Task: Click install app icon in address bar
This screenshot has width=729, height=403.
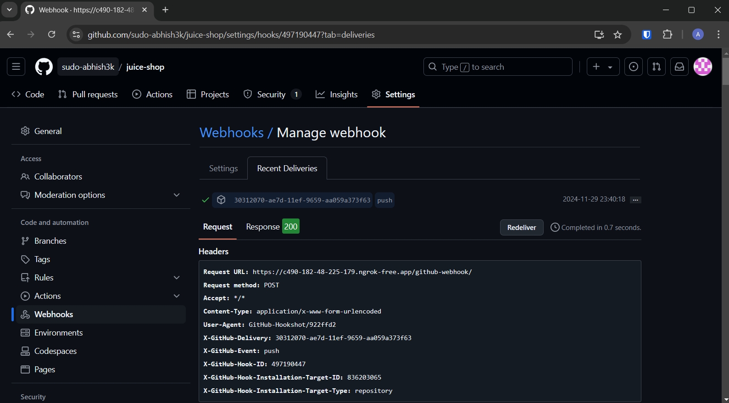Action: pos(599,34)
